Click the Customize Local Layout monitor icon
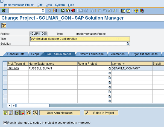The height and width of the screenshot is (127, 164). (142, 11)
